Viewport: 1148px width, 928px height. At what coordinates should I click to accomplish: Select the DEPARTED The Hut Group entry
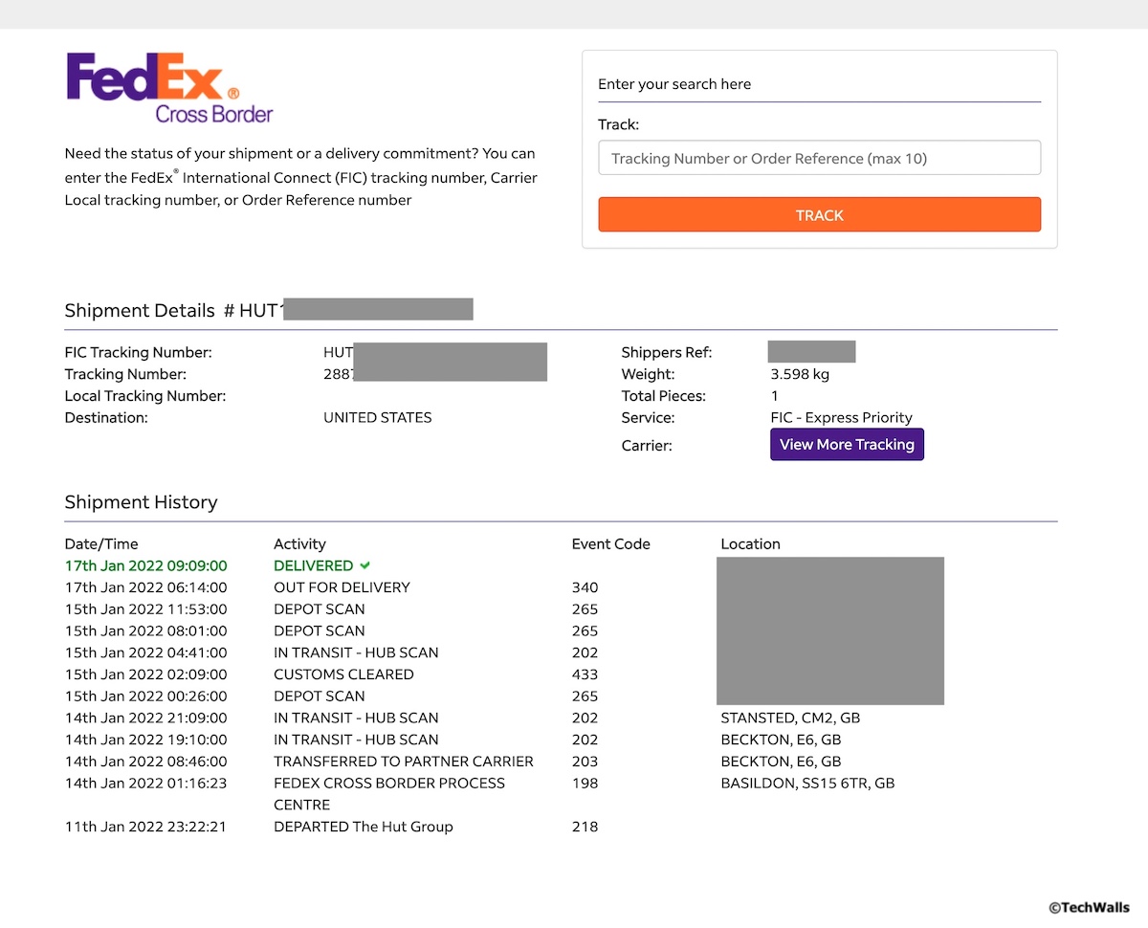pyautogui.click(x=363, y=827)
